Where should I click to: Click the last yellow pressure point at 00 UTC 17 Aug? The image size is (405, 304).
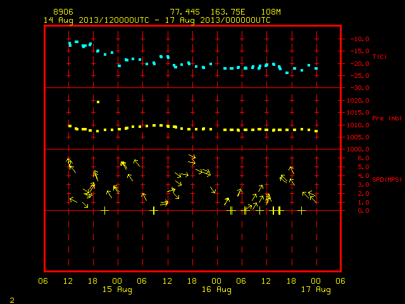point(316,131)
